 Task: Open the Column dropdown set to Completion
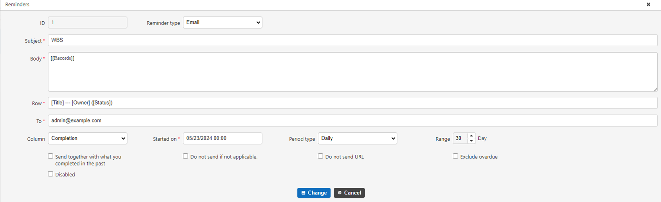(x=87, y=138)
